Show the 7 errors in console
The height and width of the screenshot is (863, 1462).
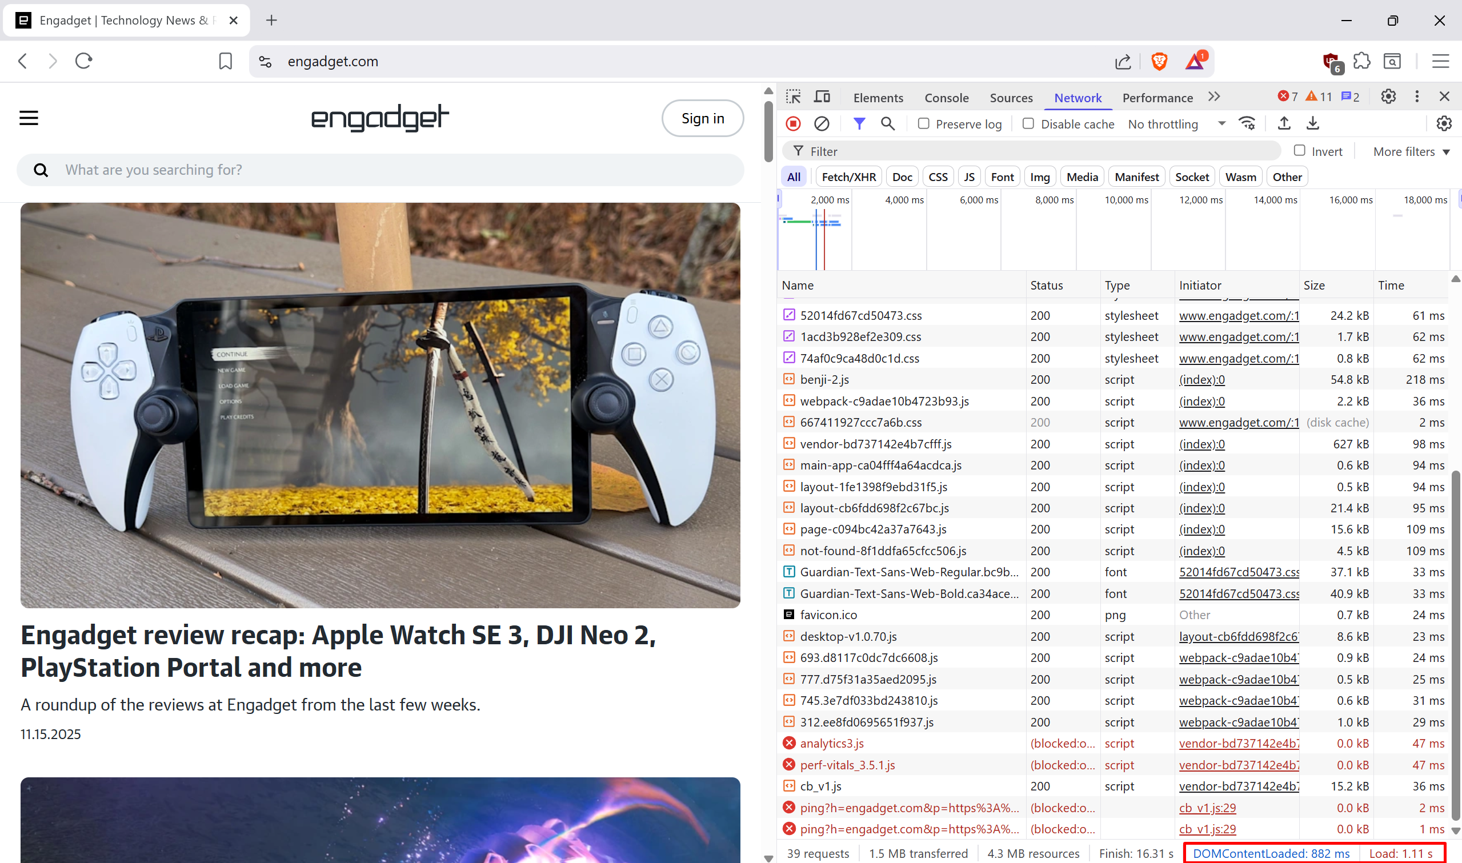[1288, 97]
